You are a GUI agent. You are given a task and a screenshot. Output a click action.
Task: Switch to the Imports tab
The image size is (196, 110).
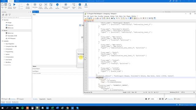[49, 99]
